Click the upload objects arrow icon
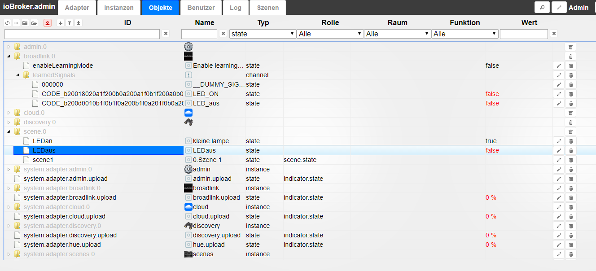596x271 pixels. coord(70,23)
